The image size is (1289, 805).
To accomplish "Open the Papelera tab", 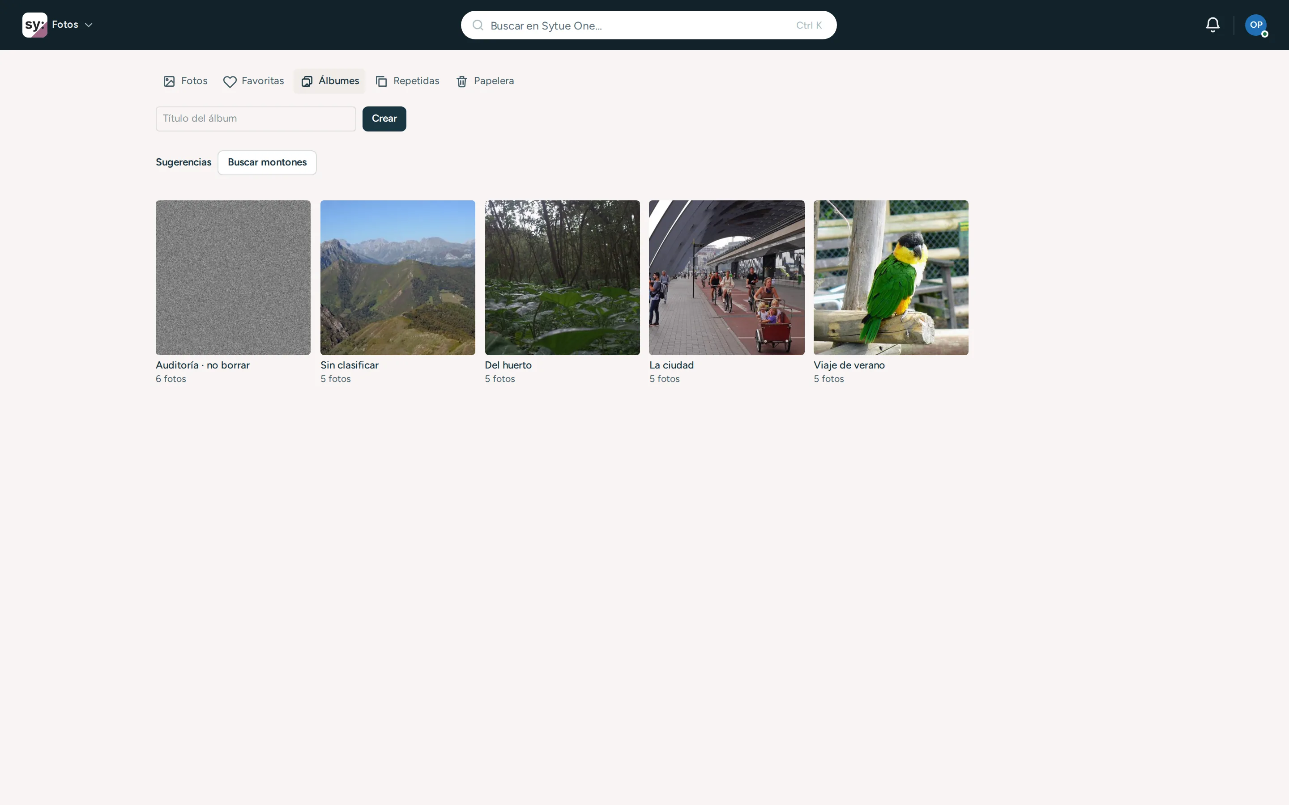I will click(485, 81).
